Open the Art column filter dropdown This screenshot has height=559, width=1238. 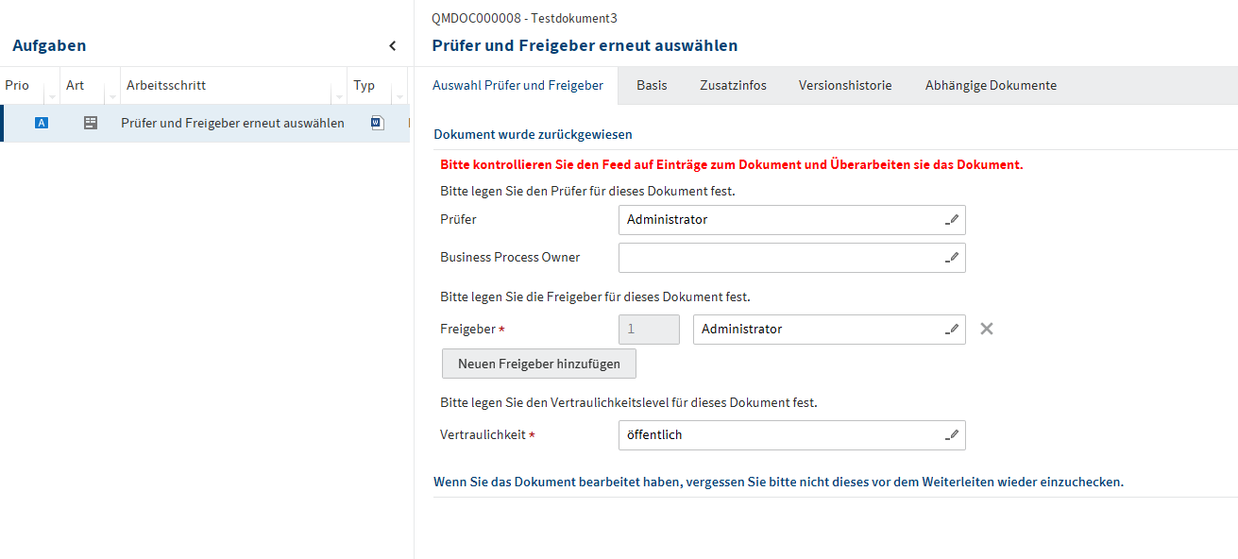point(111,97)
